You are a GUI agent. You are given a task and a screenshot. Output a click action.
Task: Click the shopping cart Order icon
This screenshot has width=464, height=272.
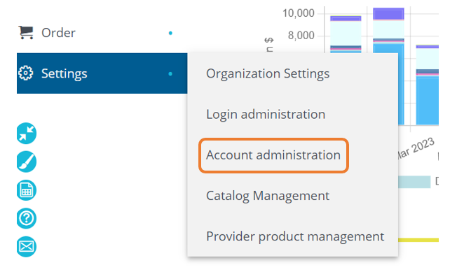(x=26, y=32)
